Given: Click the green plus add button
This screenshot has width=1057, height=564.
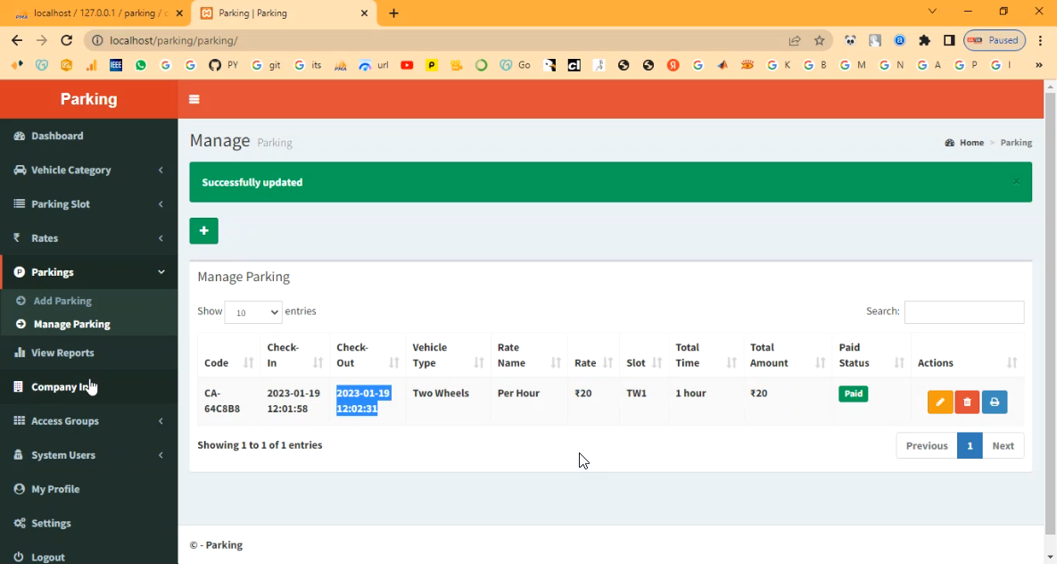Looking at the screenshot, I should [203, 231].
